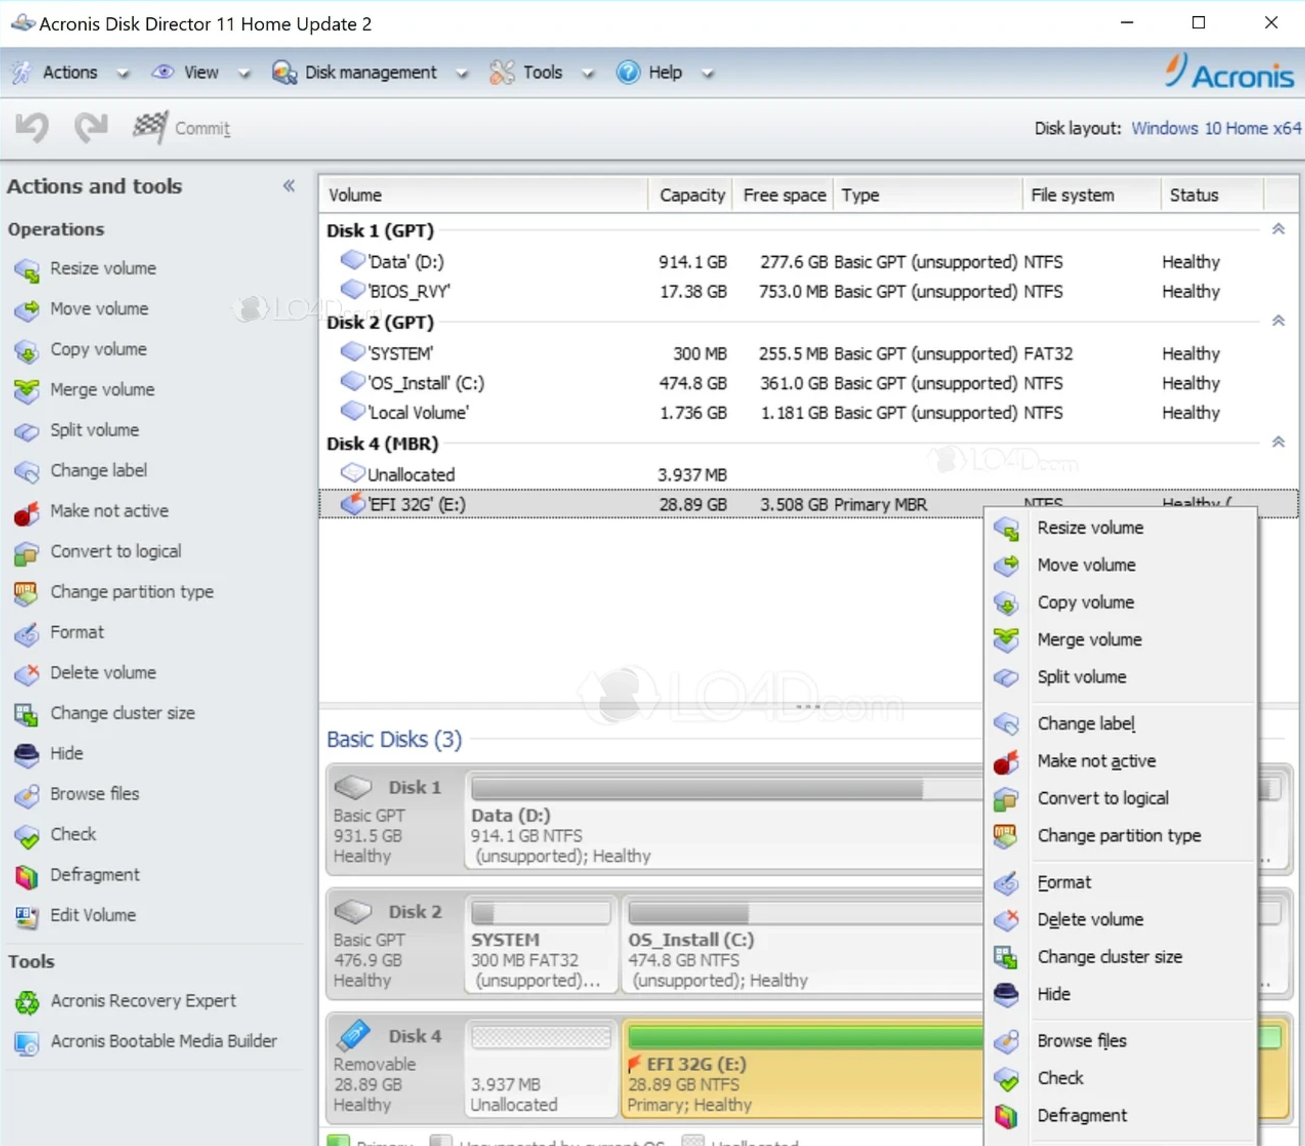Click Format icon in sidebar

[x=27, y=633]
